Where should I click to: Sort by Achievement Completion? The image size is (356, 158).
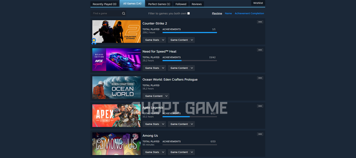point(249,14)
